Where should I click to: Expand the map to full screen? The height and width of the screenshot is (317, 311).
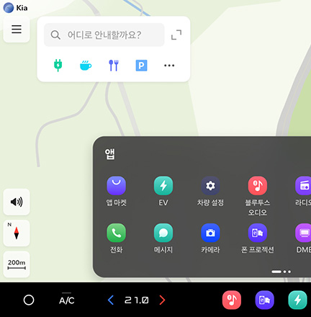[176, 35]
